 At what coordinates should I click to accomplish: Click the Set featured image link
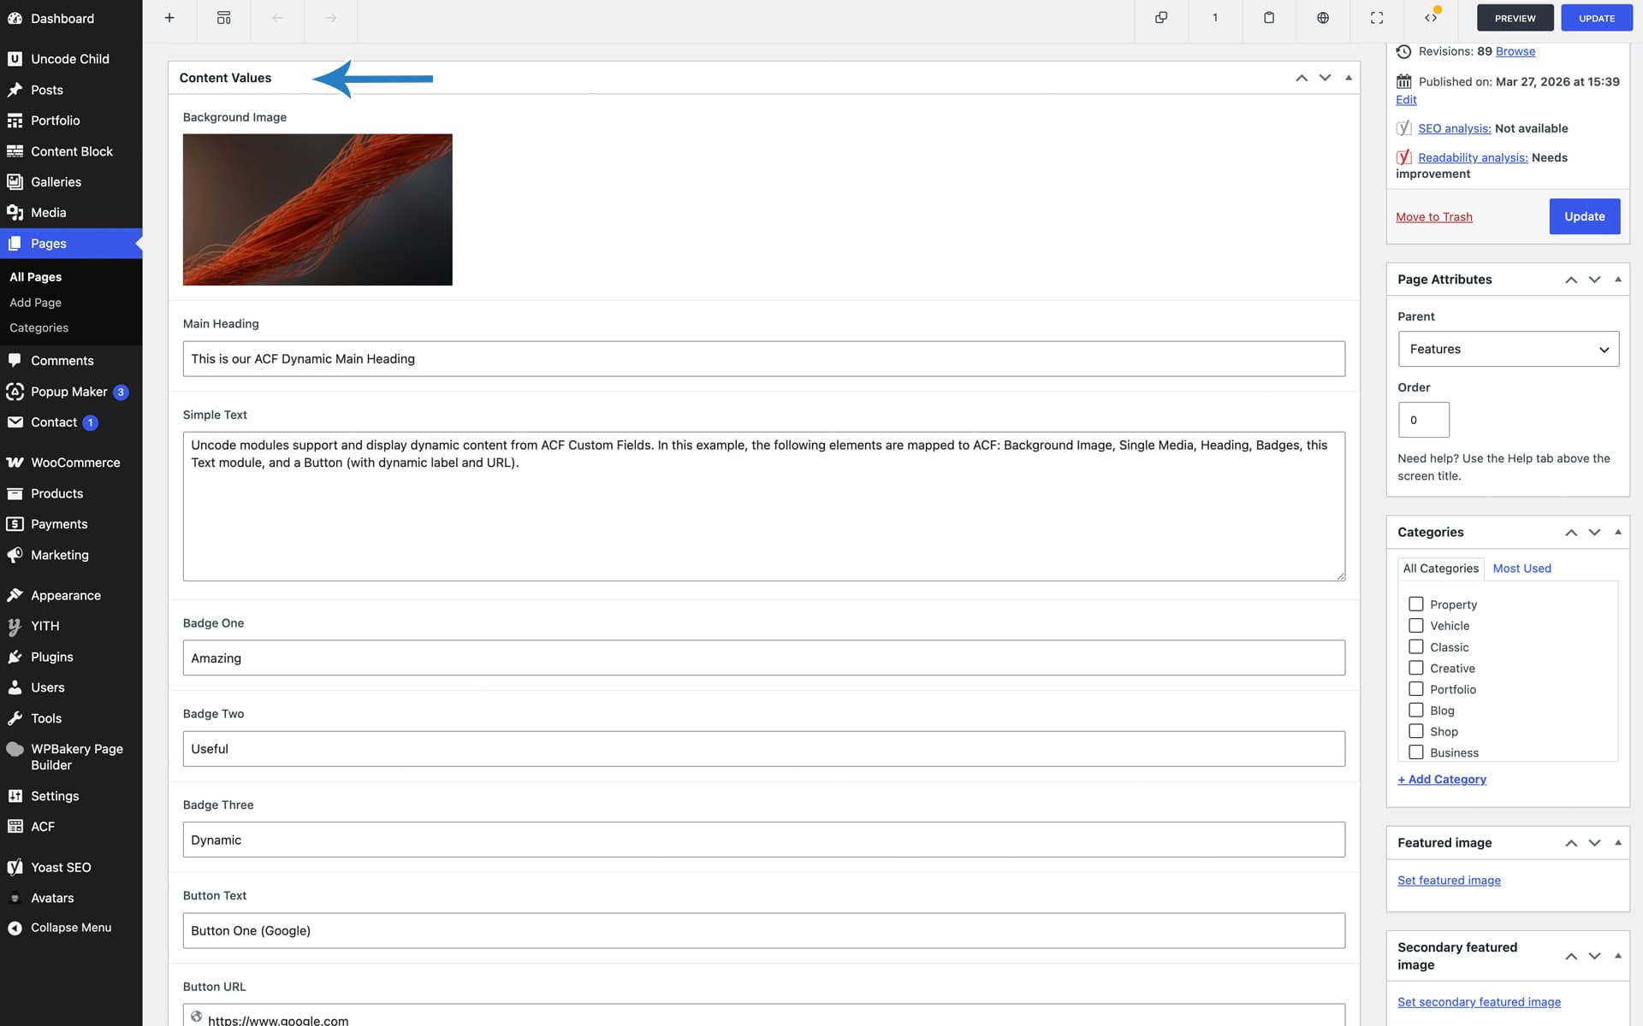(1449, 881)
